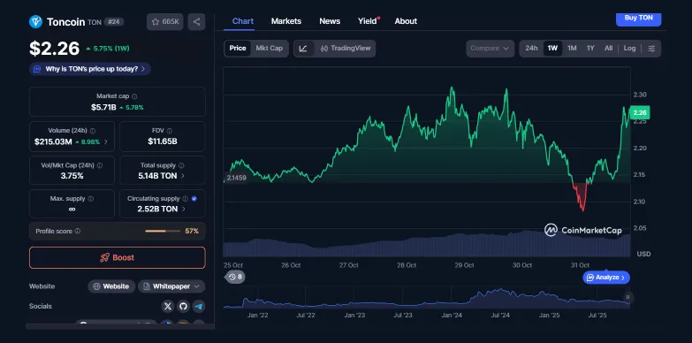Click the 2.26 current price label on axis
The height and width of the screenshot is (343, 692).
(x=640, y=113)
